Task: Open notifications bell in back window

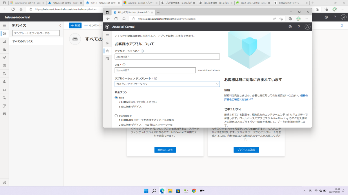Action: click(x=342, y=25)
